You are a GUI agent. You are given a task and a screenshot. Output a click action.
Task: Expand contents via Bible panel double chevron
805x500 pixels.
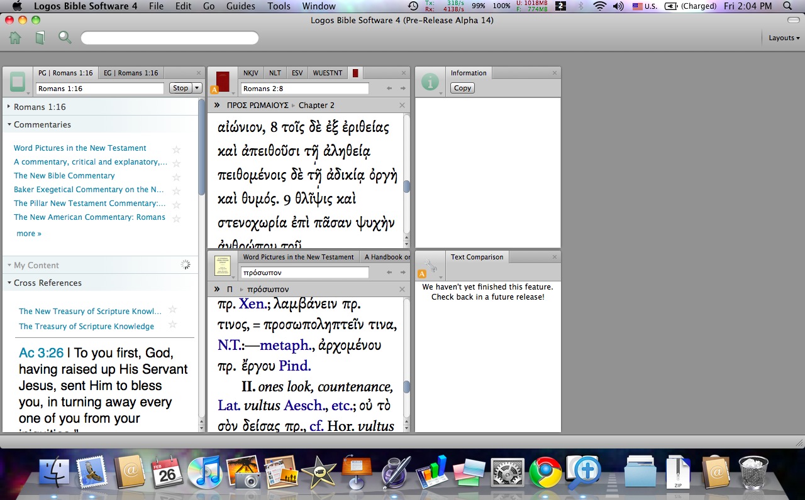217,105
